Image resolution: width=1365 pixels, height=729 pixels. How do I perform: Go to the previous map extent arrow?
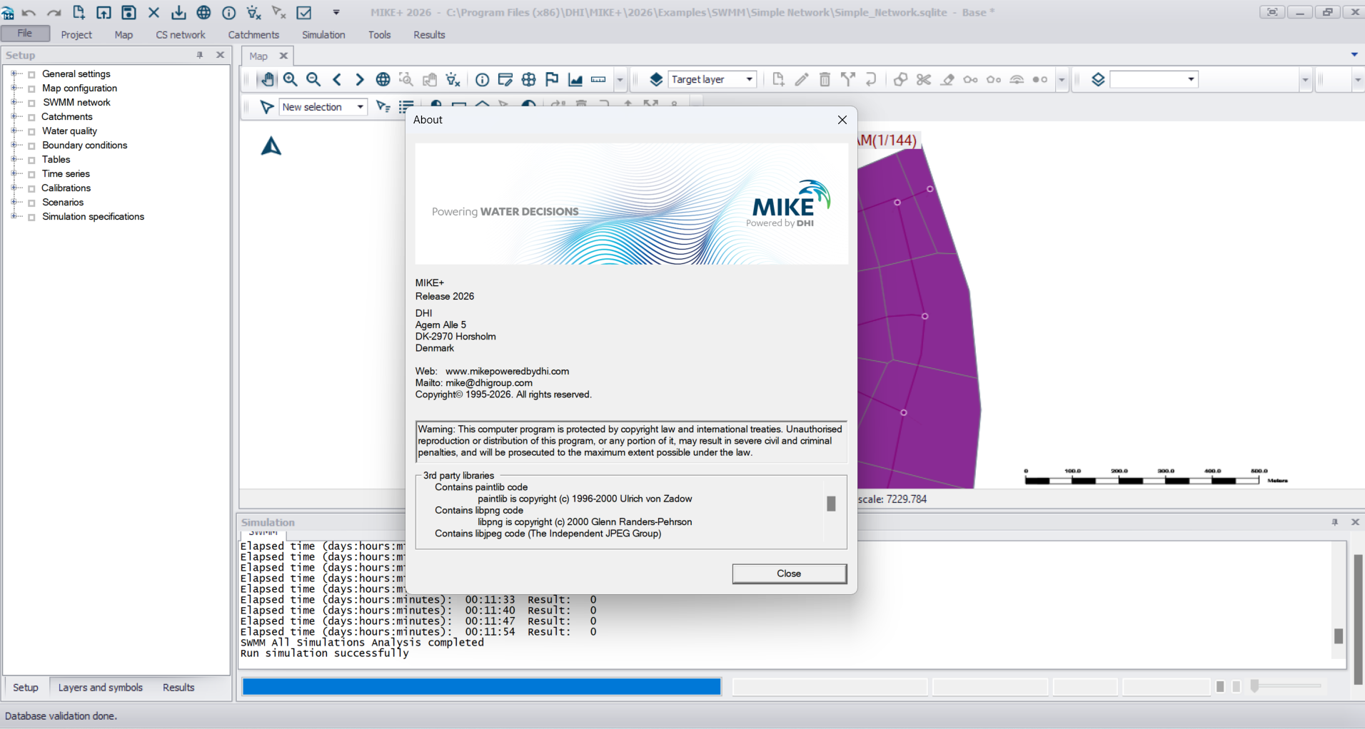click(337, 79)
